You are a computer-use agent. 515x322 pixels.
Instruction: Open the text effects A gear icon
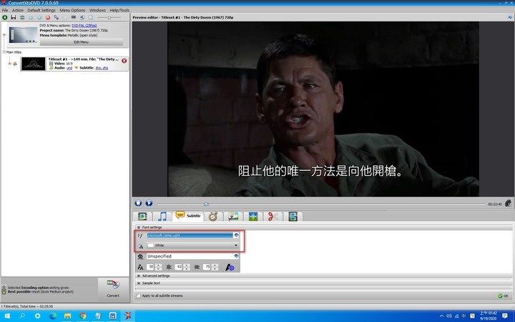[230, 267]
